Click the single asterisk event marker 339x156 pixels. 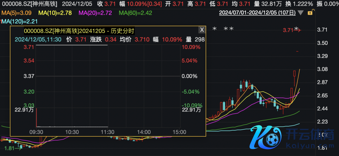coord(215,29)
